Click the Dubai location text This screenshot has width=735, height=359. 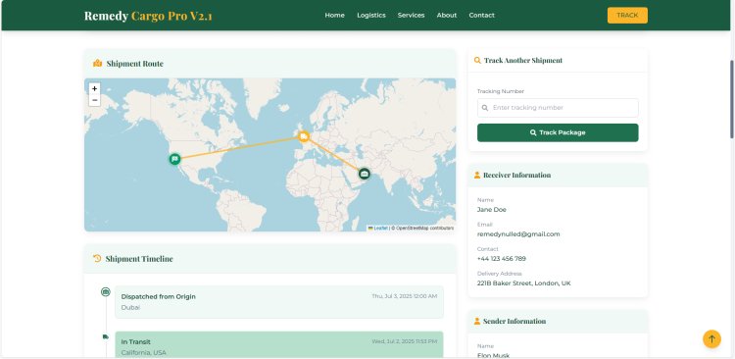click(130, 307)
